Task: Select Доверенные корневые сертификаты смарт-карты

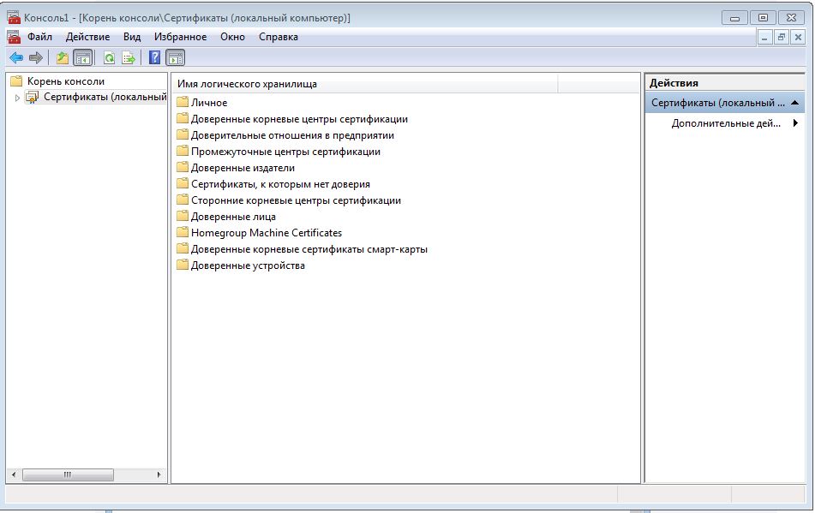Action: point(309,249)
